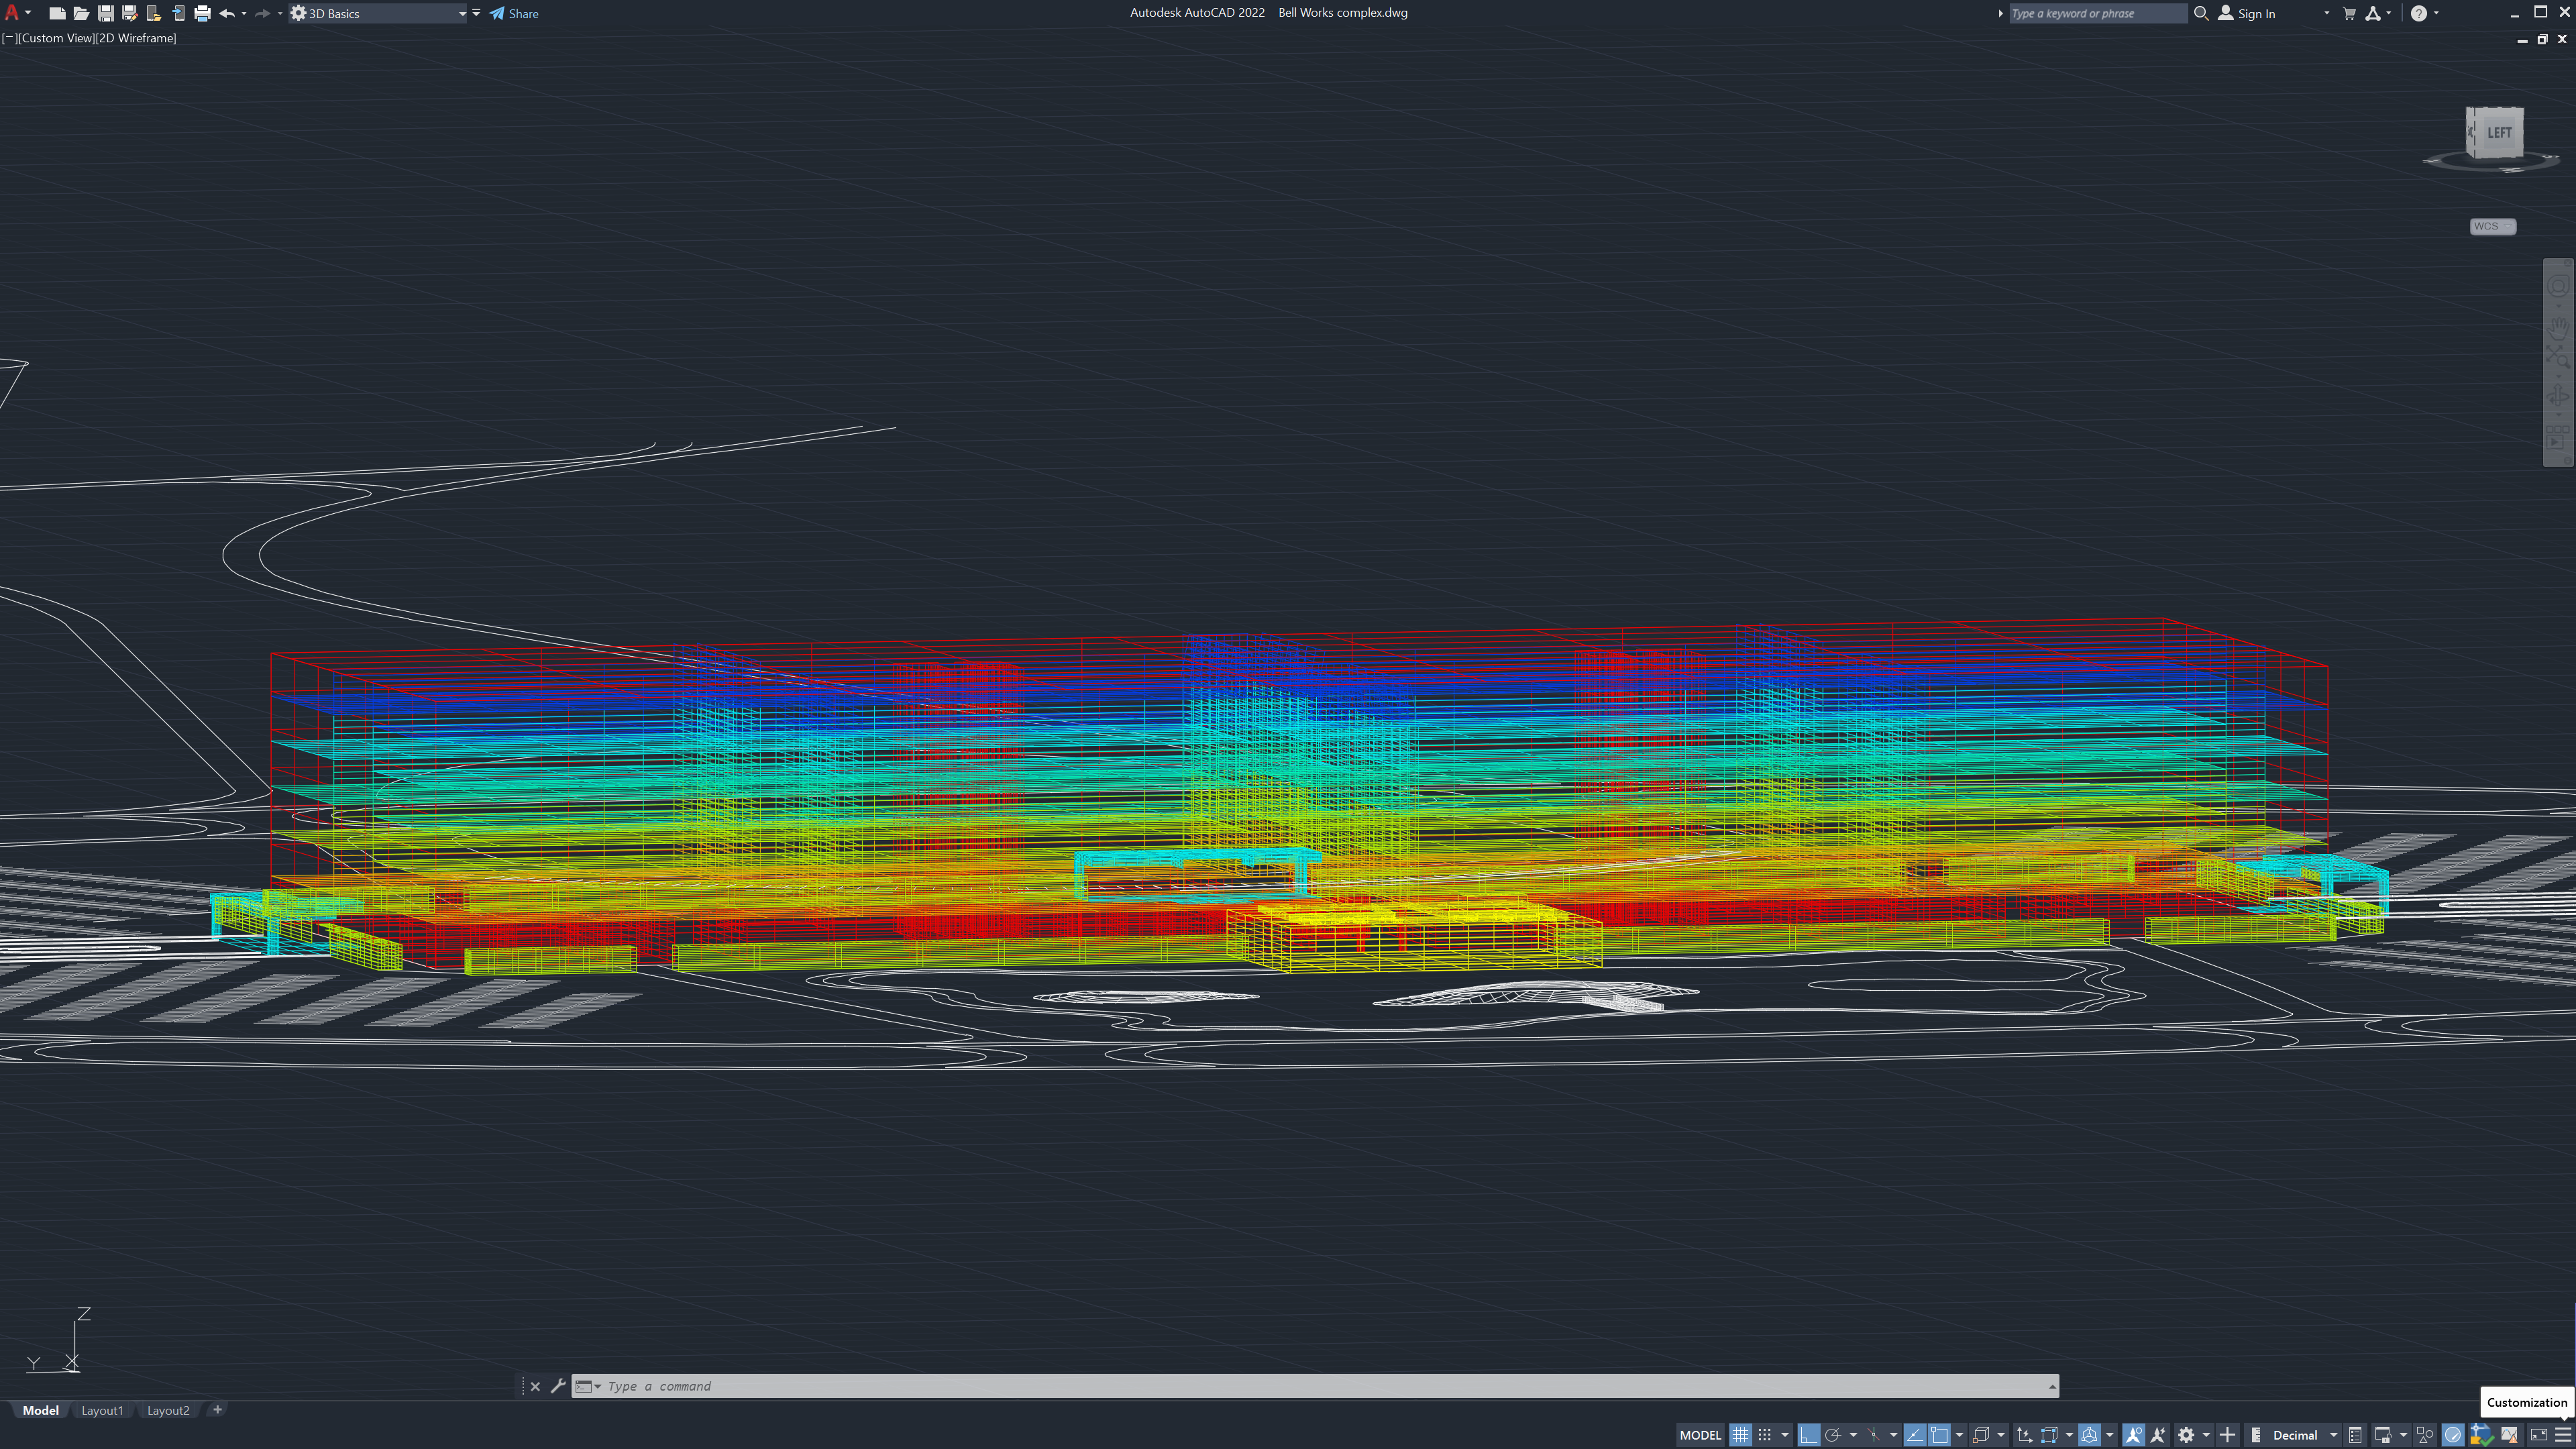Click the Share button
The image size is (2576, 1449).
pyautogui.click(x=514, y=13)
